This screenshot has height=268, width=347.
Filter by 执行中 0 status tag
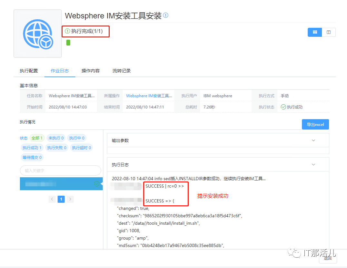point(77,138)
